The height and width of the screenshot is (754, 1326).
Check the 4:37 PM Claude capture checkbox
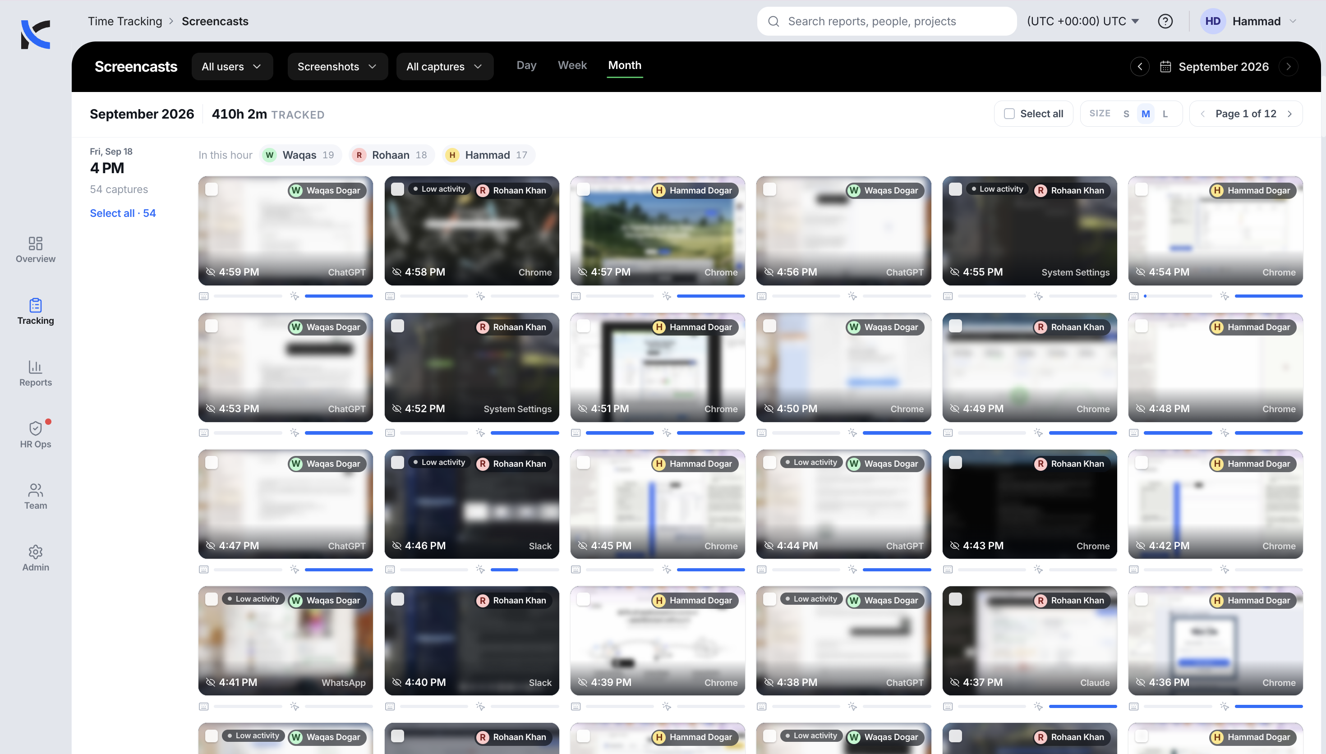[955, 600]
